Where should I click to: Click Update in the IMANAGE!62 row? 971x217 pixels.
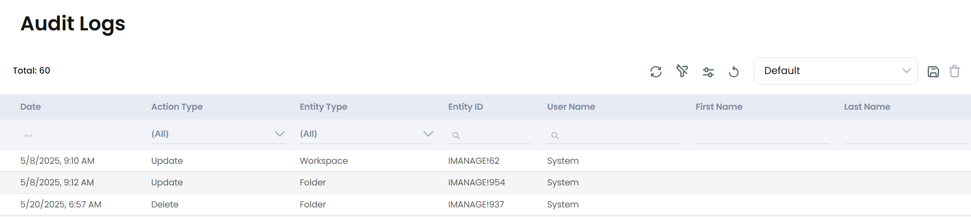click(167, 161)
